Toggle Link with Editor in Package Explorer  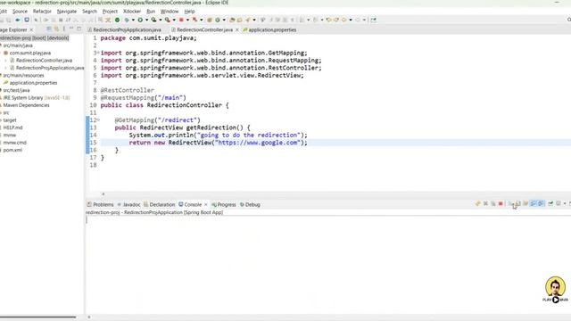(x=56, y=29)
